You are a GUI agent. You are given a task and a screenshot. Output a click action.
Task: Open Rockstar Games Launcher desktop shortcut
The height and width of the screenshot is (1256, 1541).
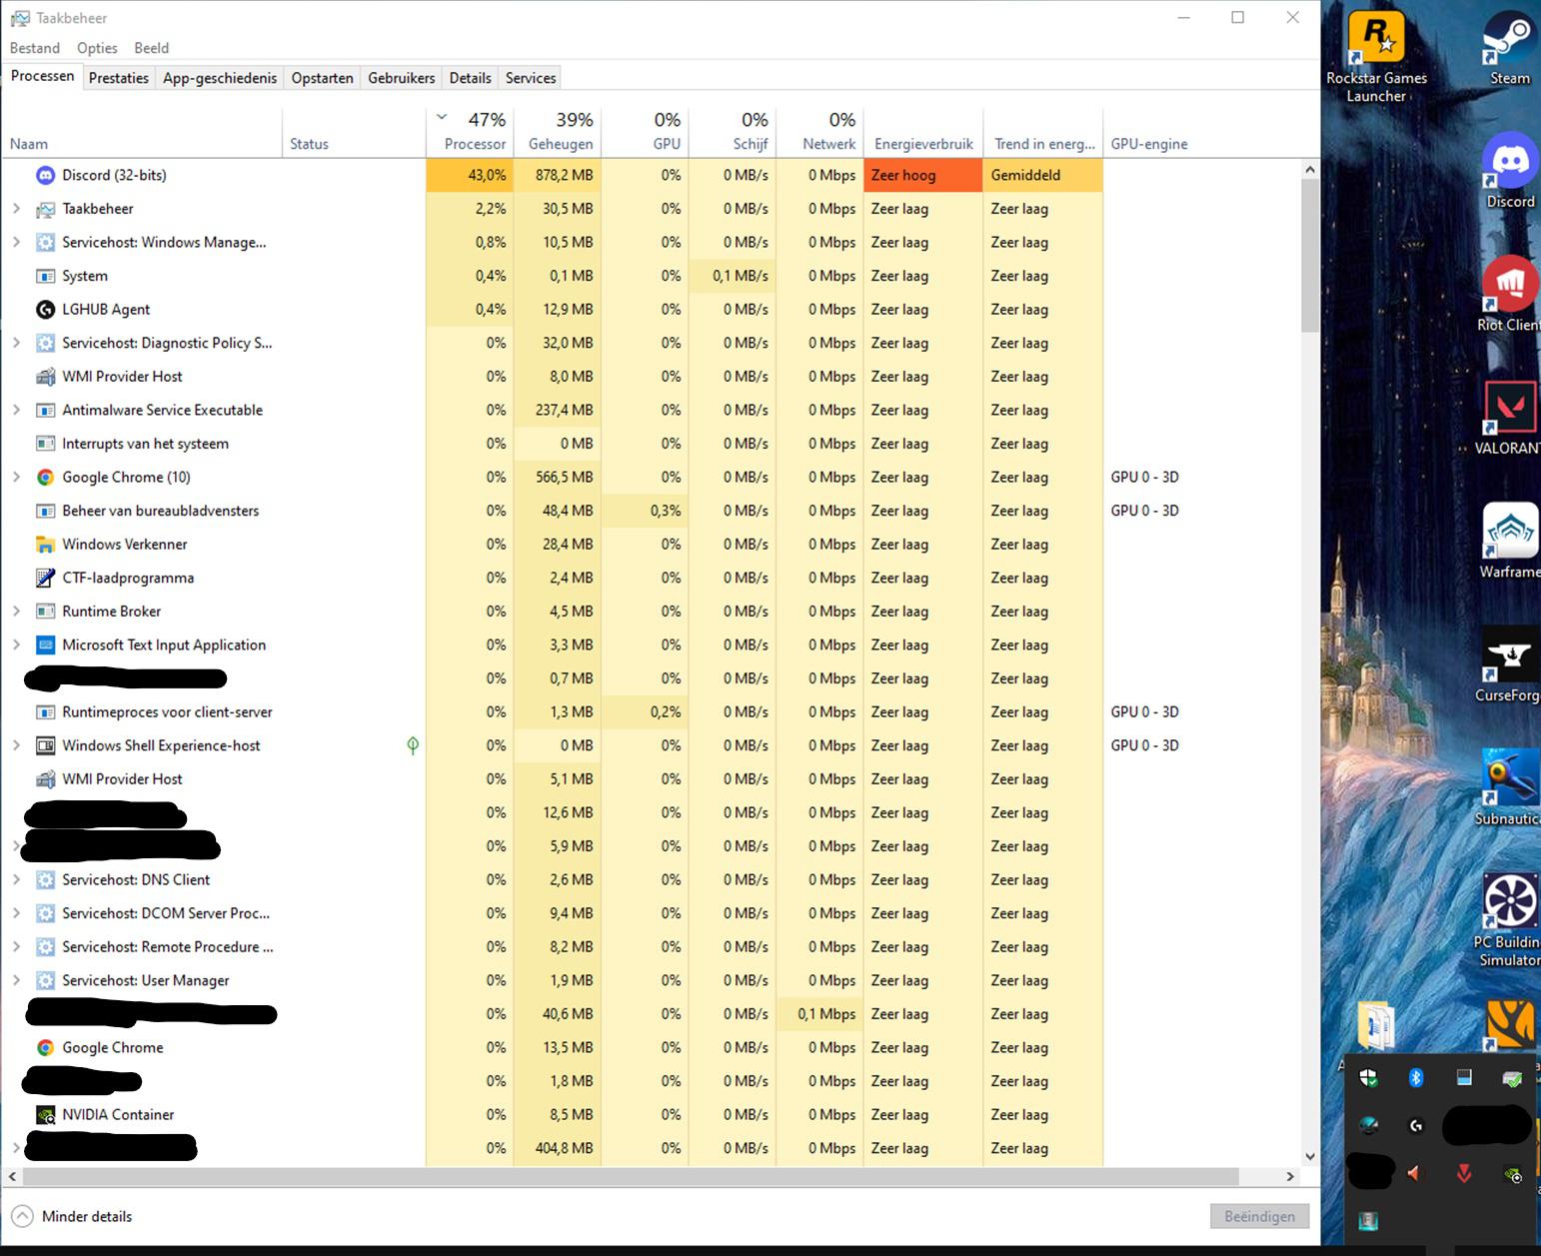coord(1376,55)
